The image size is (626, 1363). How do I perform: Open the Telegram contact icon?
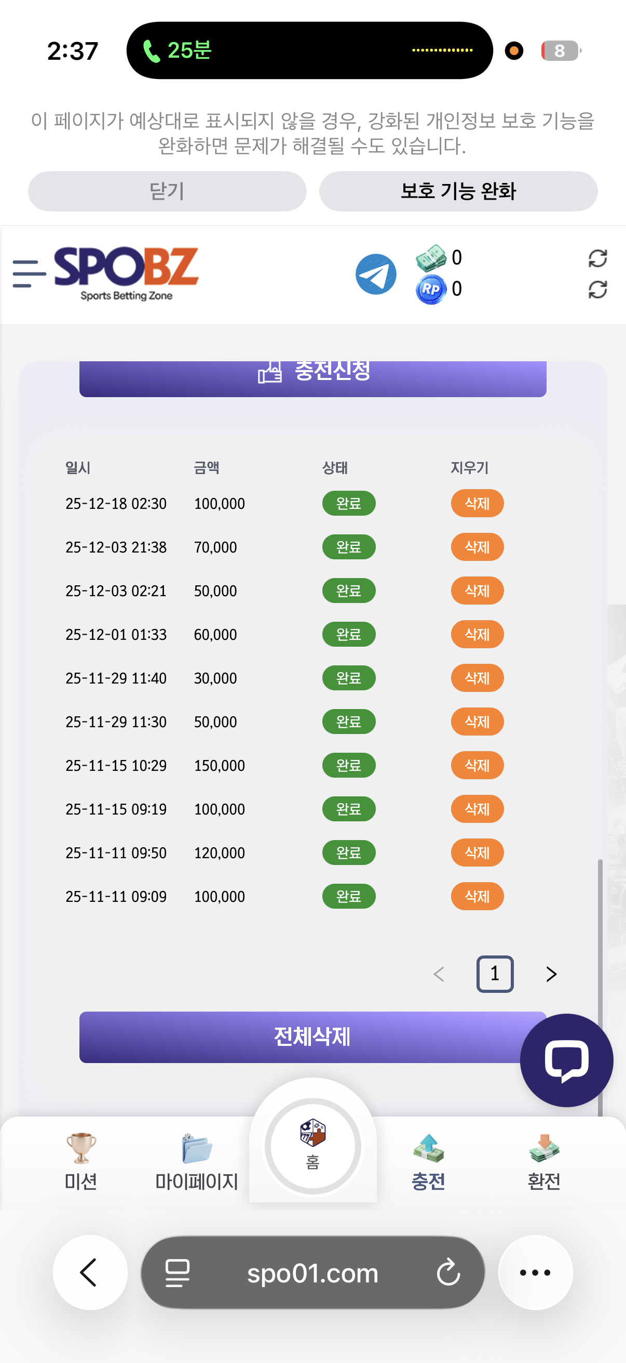click(376, 274)
